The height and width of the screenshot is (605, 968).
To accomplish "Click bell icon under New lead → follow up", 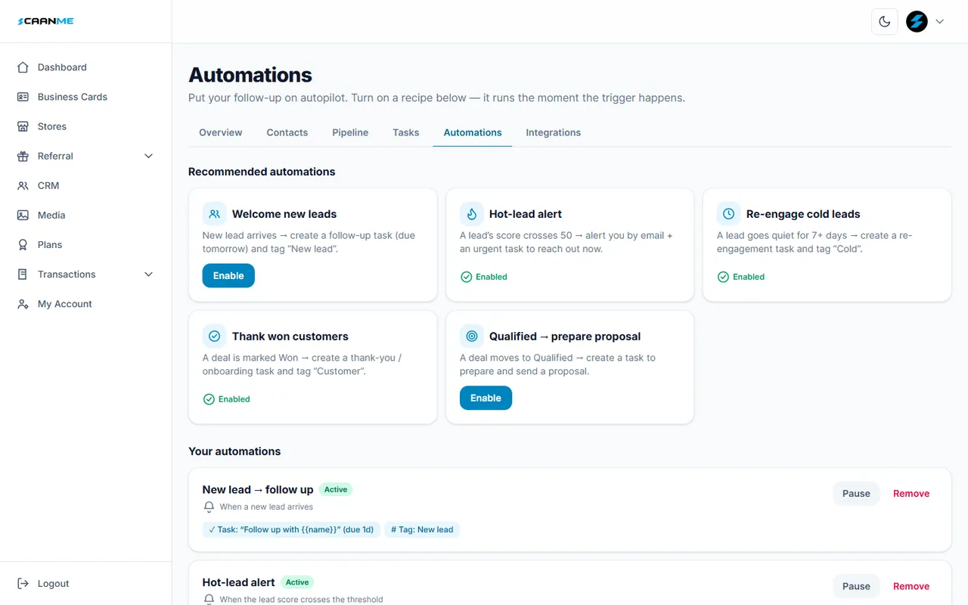I will (209, 507).
